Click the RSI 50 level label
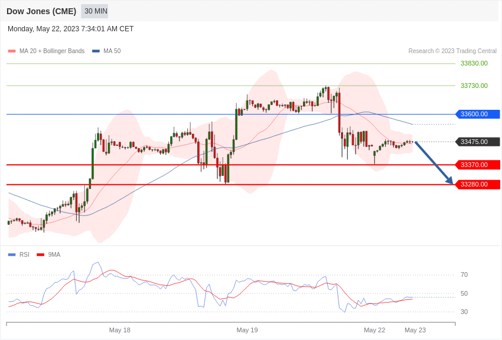The image size is (502, 340). [464, 293]
